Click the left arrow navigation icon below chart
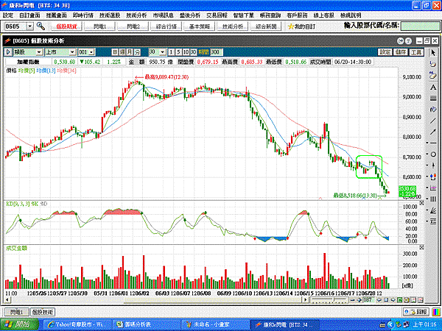Image resolution: width=442 pixels, height=331 pixels. 379,300
